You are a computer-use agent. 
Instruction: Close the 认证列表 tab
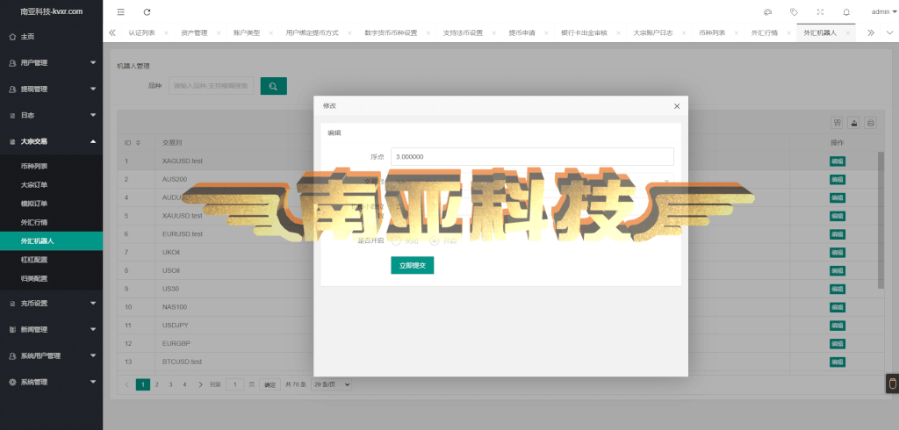[x=166, y=32]
